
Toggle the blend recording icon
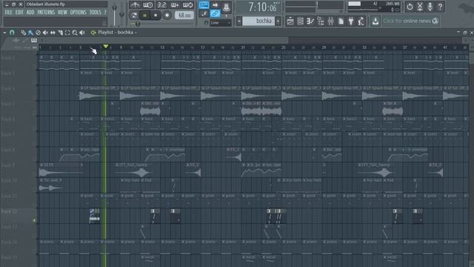tap(204, 13)
